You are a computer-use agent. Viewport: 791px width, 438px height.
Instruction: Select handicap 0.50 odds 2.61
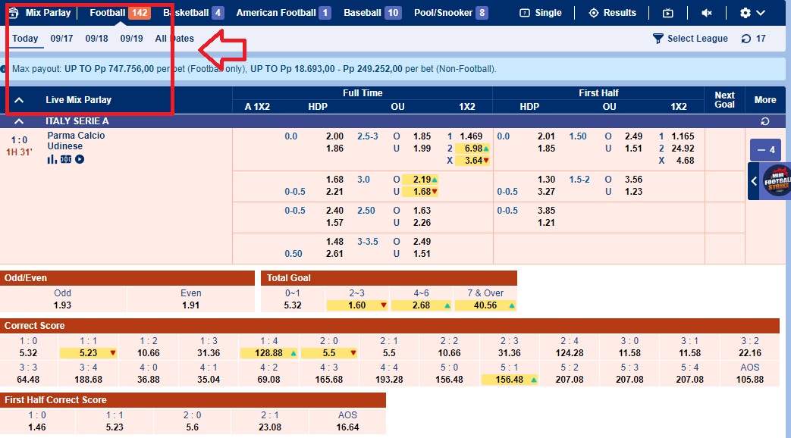(x=334, y=254)
